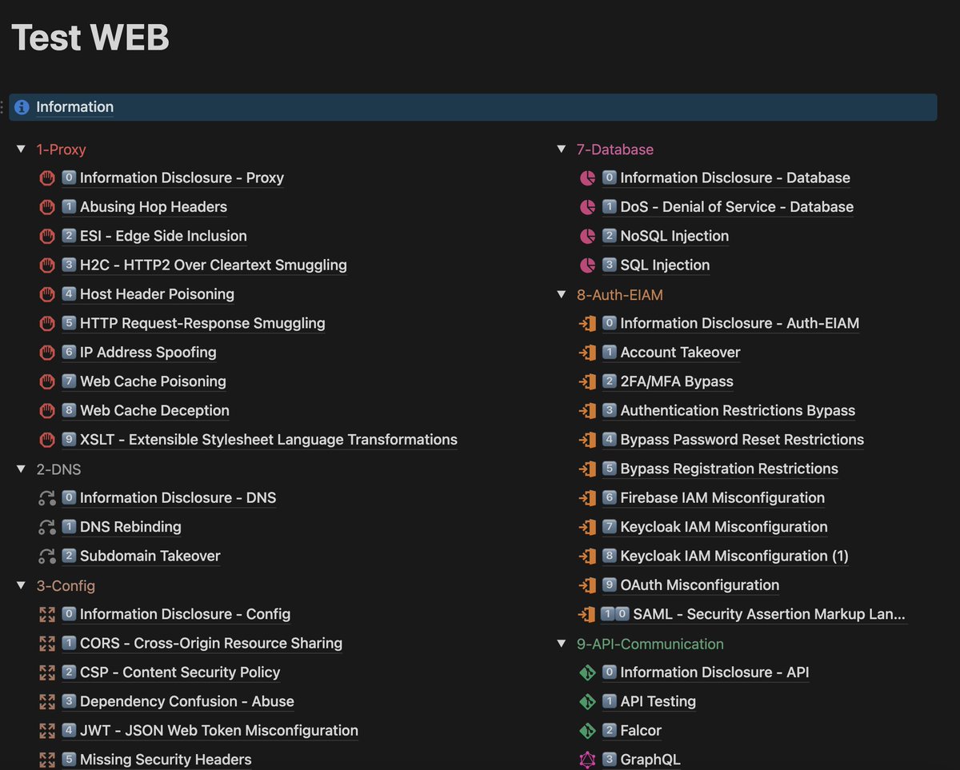Screen dimensions: 960x770
Task: Click the pie chart icon beside NoSQL Injection
Action: point(587,236)
